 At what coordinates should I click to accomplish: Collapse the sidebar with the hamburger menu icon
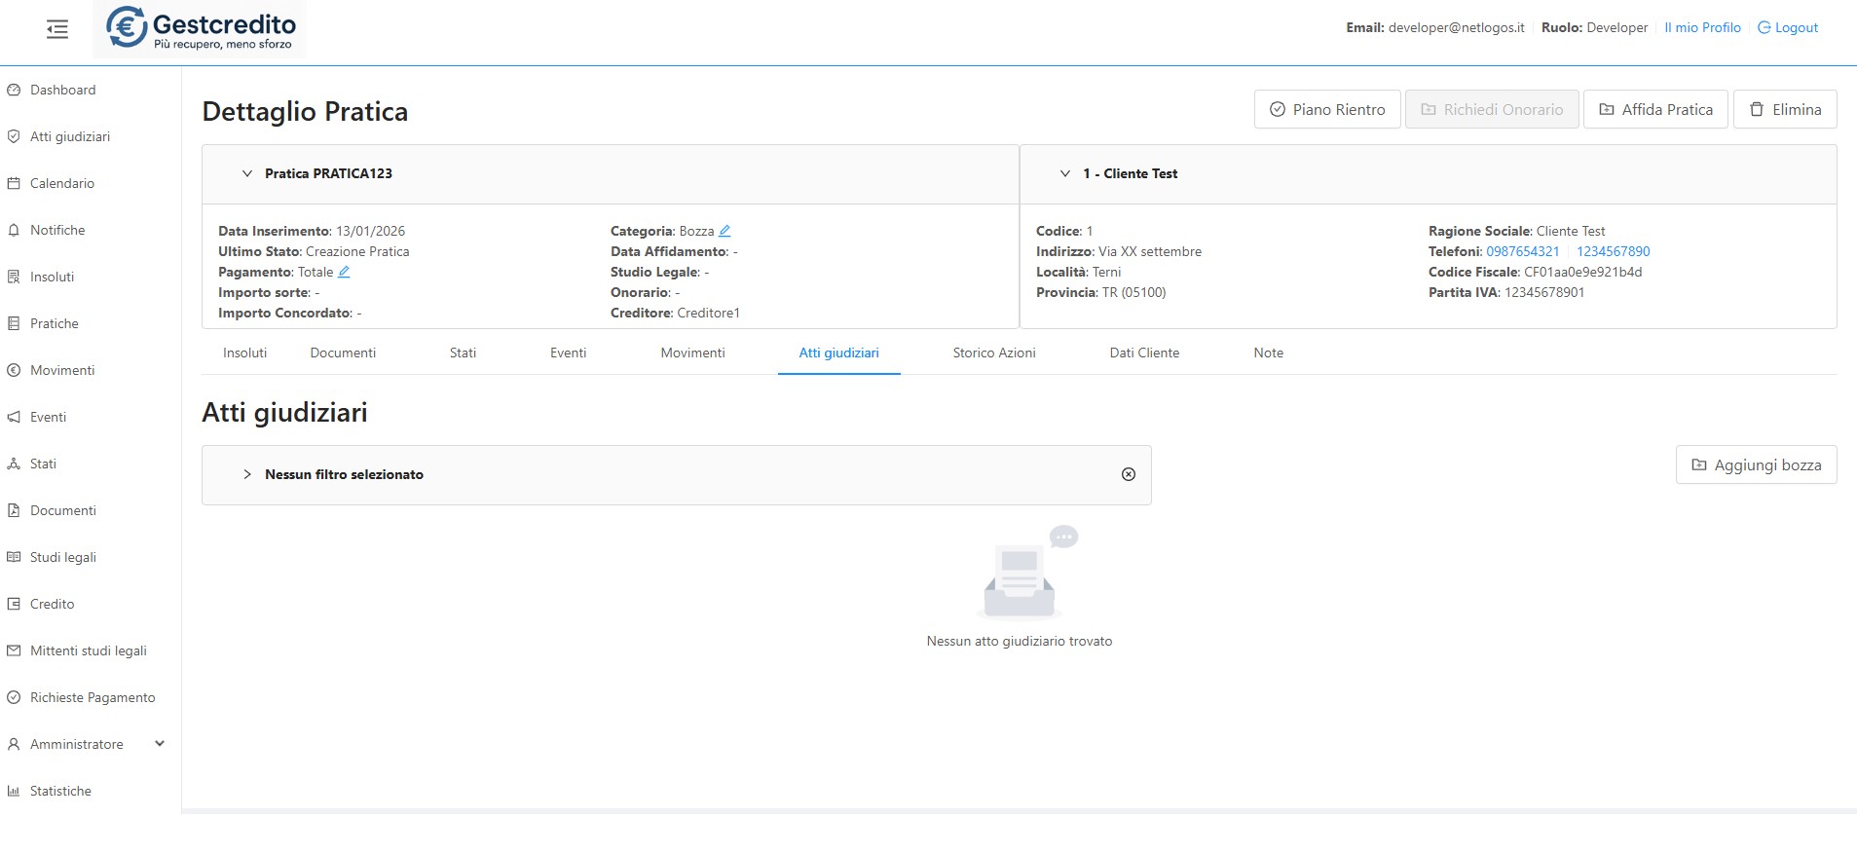tap(57, 29)
